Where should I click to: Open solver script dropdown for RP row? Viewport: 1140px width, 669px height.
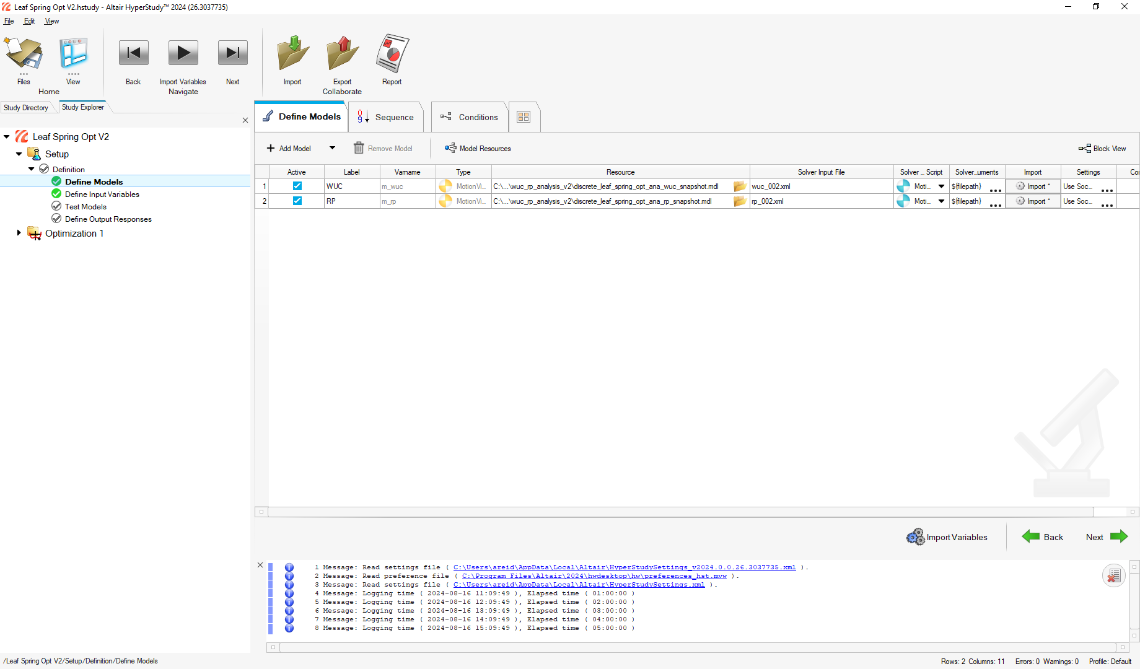[x=941, y=201]
